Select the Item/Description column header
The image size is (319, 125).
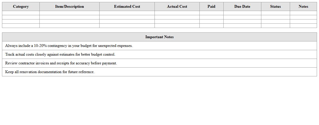click(69, 6)
